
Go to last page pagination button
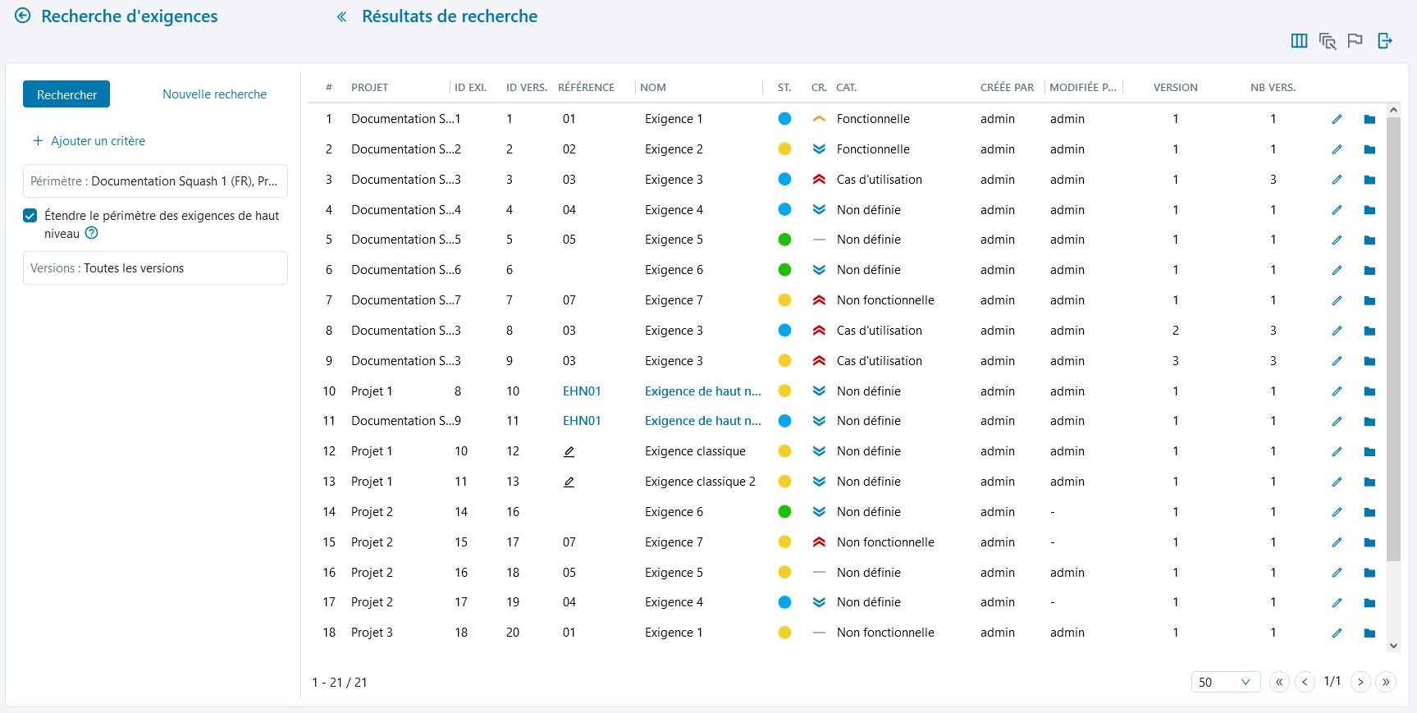(x=1386, y=682)
